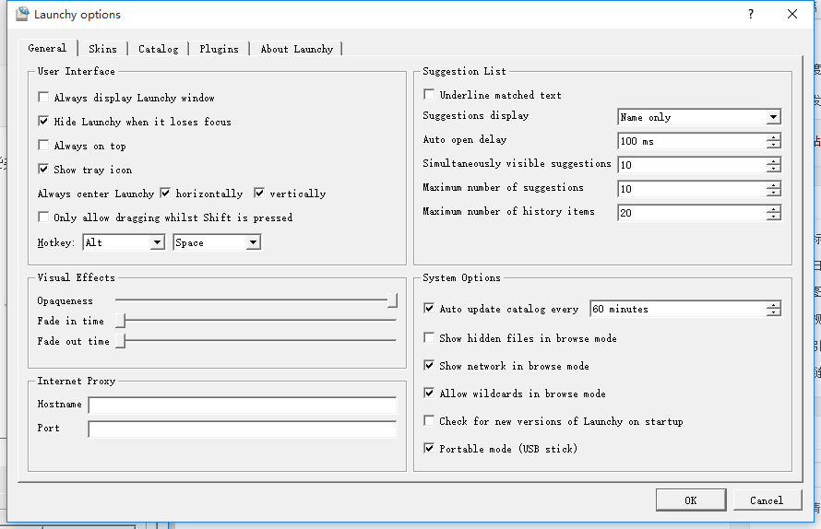Increase Auto open delay with up arrow

click(773, 137)
